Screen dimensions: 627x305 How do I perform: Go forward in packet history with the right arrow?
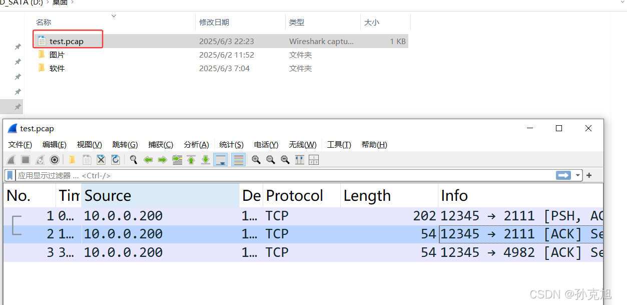(x=162, y=160)
